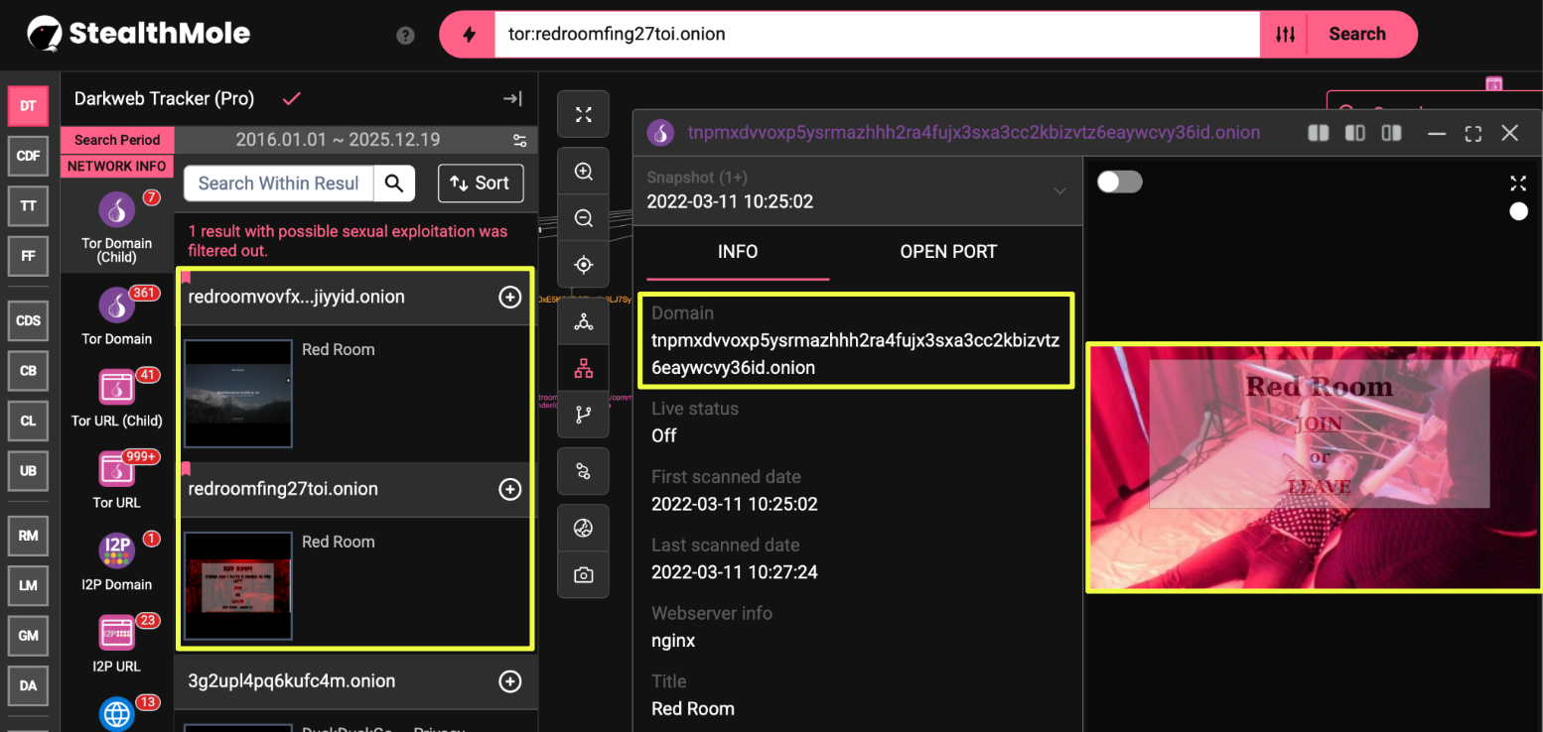Image resolution: width=1543 pixels, height=732 pixels.
Task: Click the pink Search button
Action: click(x=1356, y=35)
